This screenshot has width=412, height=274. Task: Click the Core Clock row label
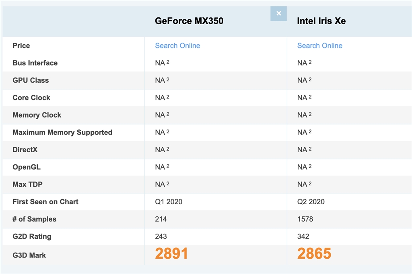(31, 98)
